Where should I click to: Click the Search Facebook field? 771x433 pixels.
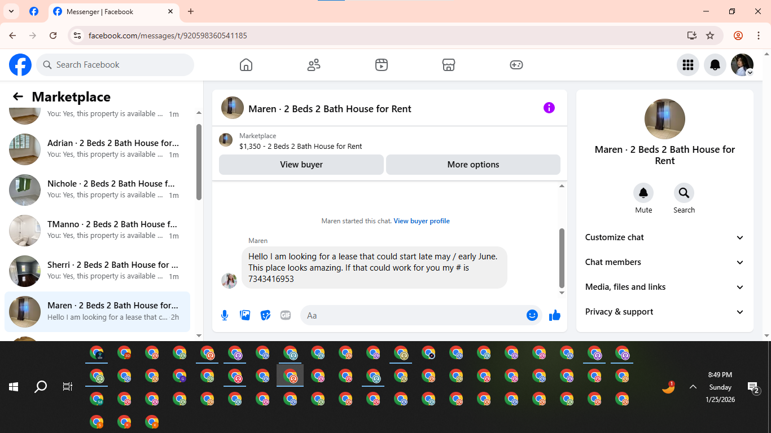(115, 65)
